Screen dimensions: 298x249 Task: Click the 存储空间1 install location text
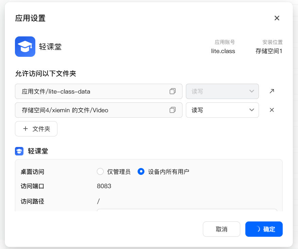(x=269, y=51)
